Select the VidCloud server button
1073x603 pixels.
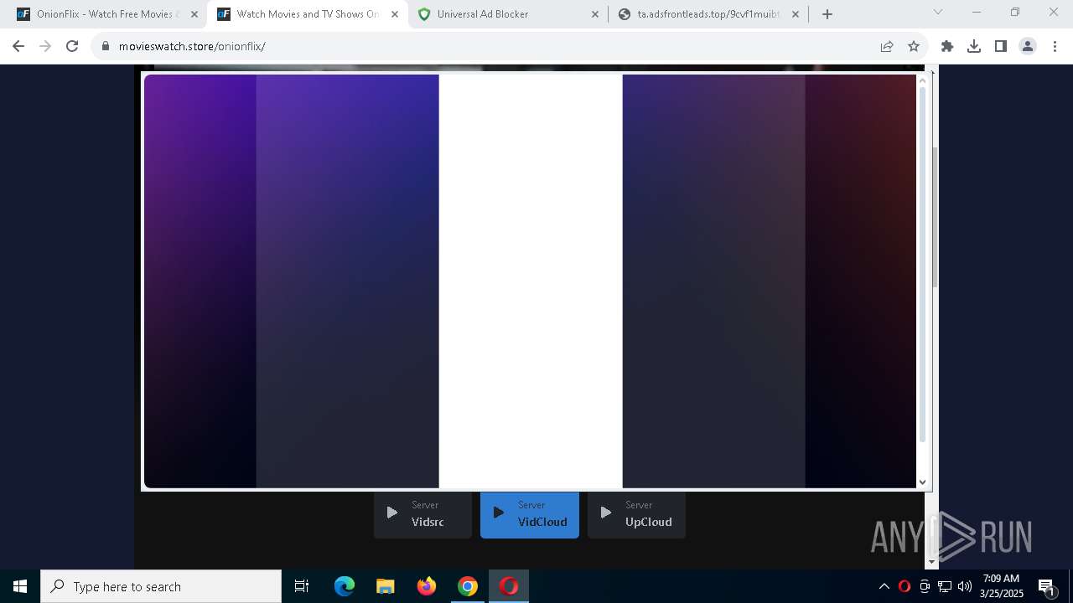[530, 514]
